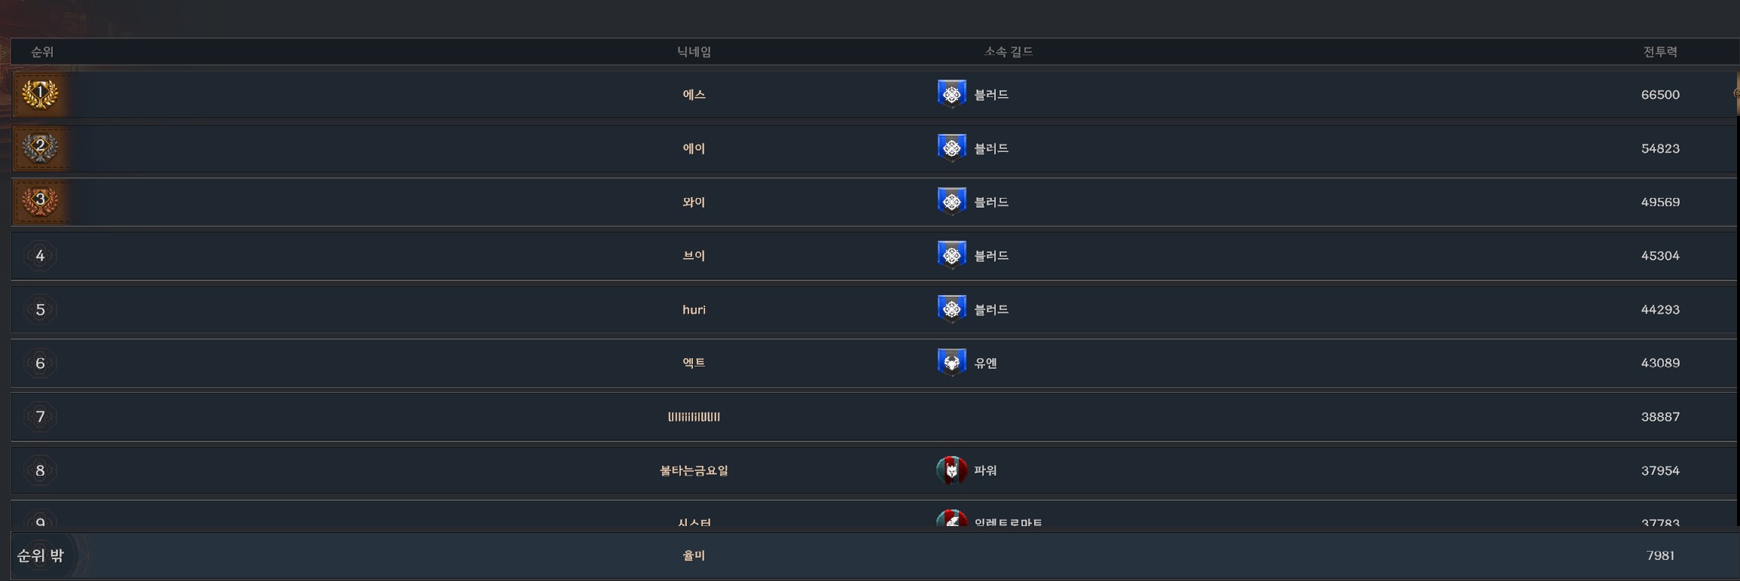Select the 전투력 column header

click(x=1660, y=51)
